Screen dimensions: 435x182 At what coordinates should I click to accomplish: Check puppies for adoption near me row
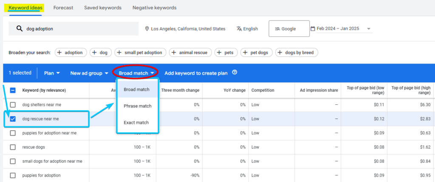pyautogui.click(x=13, y=133)
